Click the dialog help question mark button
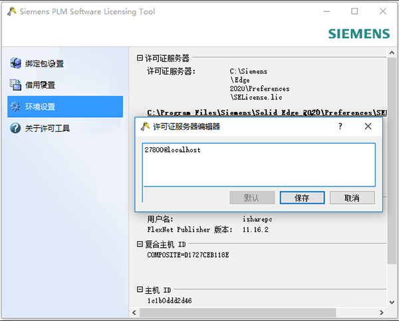 coord(340,127)
